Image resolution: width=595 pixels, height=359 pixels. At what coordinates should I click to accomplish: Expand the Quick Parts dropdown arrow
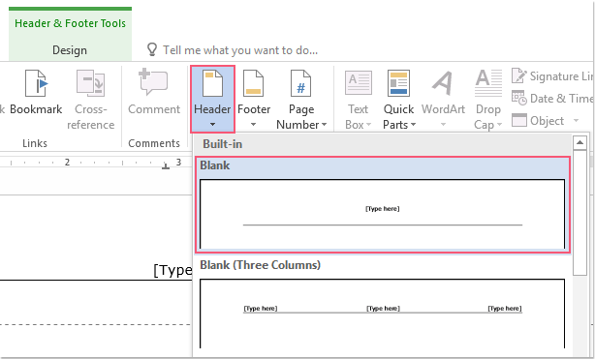(x=413, y=124)
